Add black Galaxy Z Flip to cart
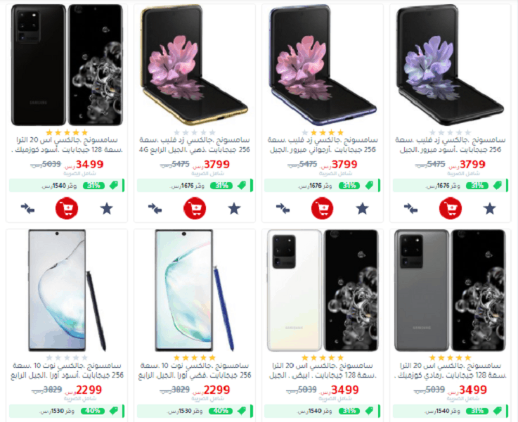Screen dimensions: 518x422 tap(451, 208)
